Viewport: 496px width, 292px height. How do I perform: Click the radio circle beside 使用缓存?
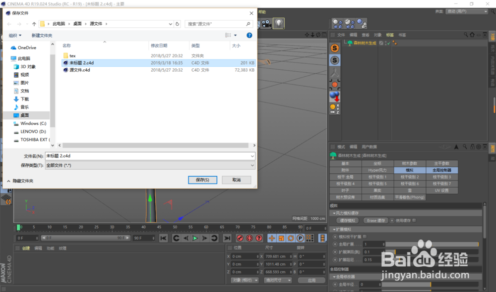(392, 221)
